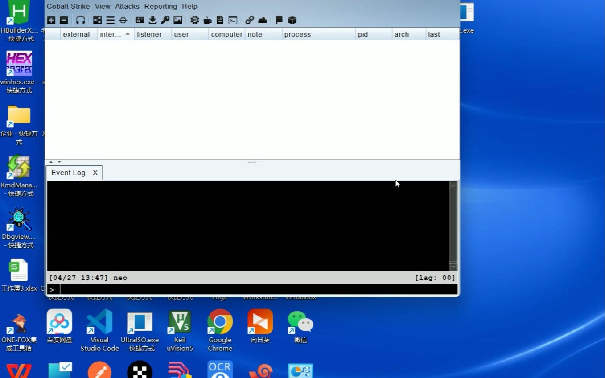The width and height of the screenshot is (605, 378).
Task: Sort sessions by listener column header
Action: [x=153, y=34]
